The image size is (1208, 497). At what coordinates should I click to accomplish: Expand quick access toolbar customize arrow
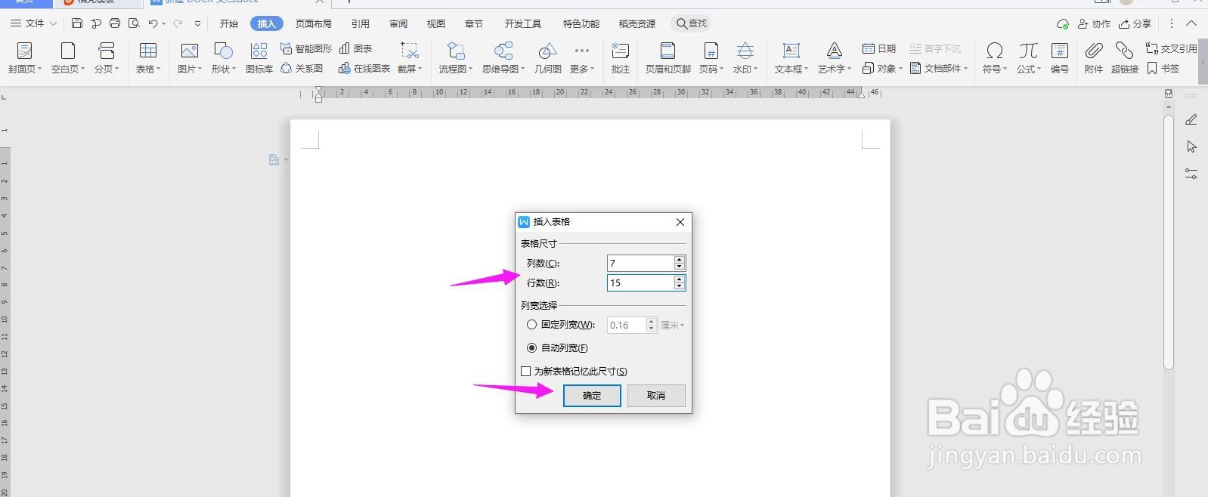[x=198, y=23]
